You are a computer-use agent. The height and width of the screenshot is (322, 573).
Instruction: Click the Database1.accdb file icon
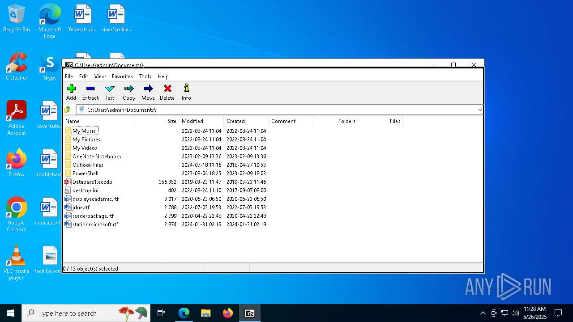pos(68,182)
